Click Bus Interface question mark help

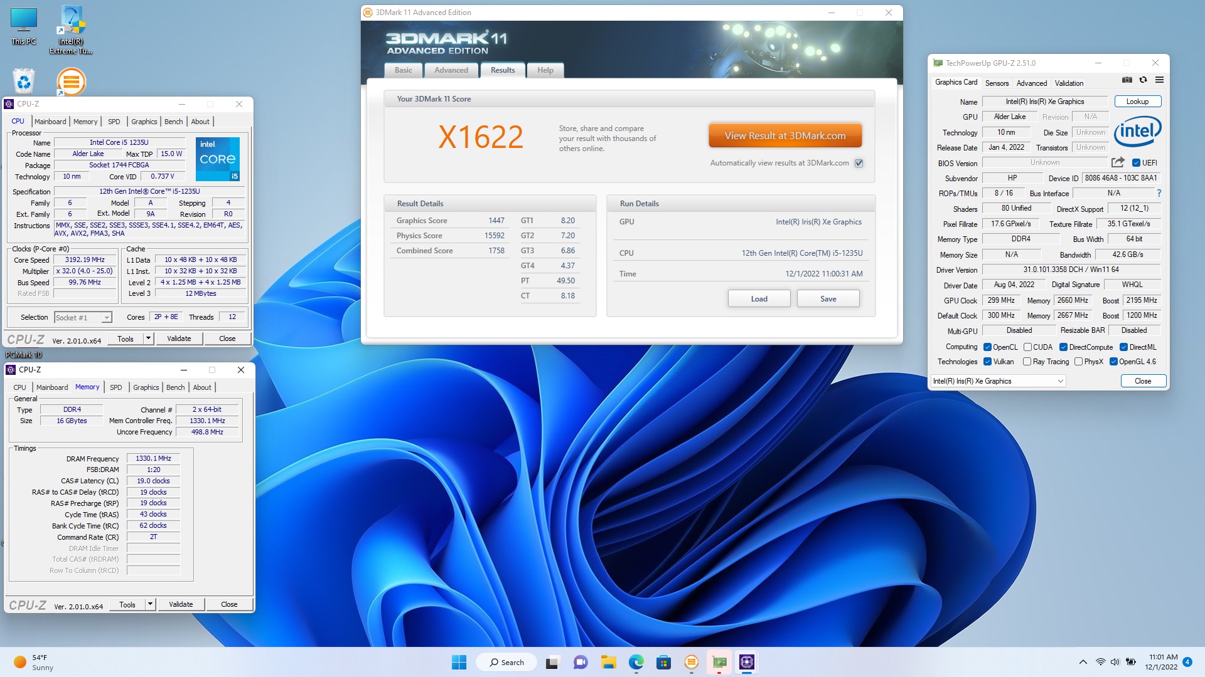1159,193
